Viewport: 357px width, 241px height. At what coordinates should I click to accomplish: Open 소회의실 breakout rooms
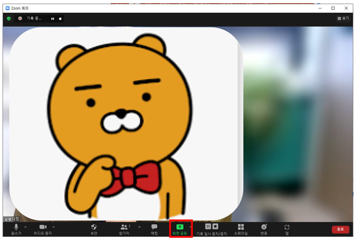tap(241, 229)
